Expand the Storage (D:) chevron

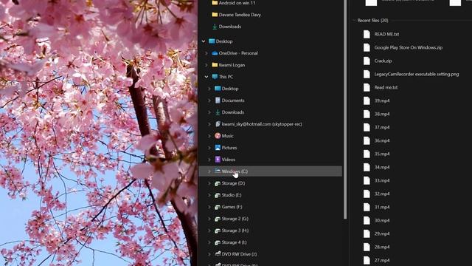point(209,183)
